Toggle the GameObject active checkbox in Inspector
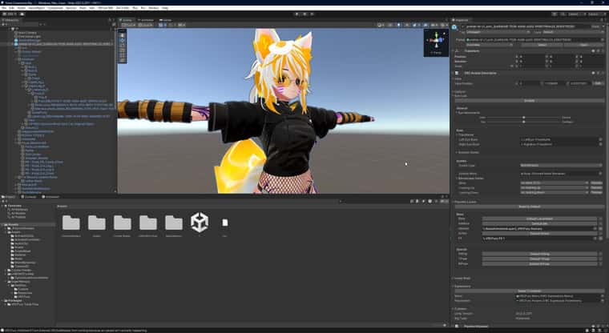The height and width of the screenshot is (333, 609). coord(462,26)
